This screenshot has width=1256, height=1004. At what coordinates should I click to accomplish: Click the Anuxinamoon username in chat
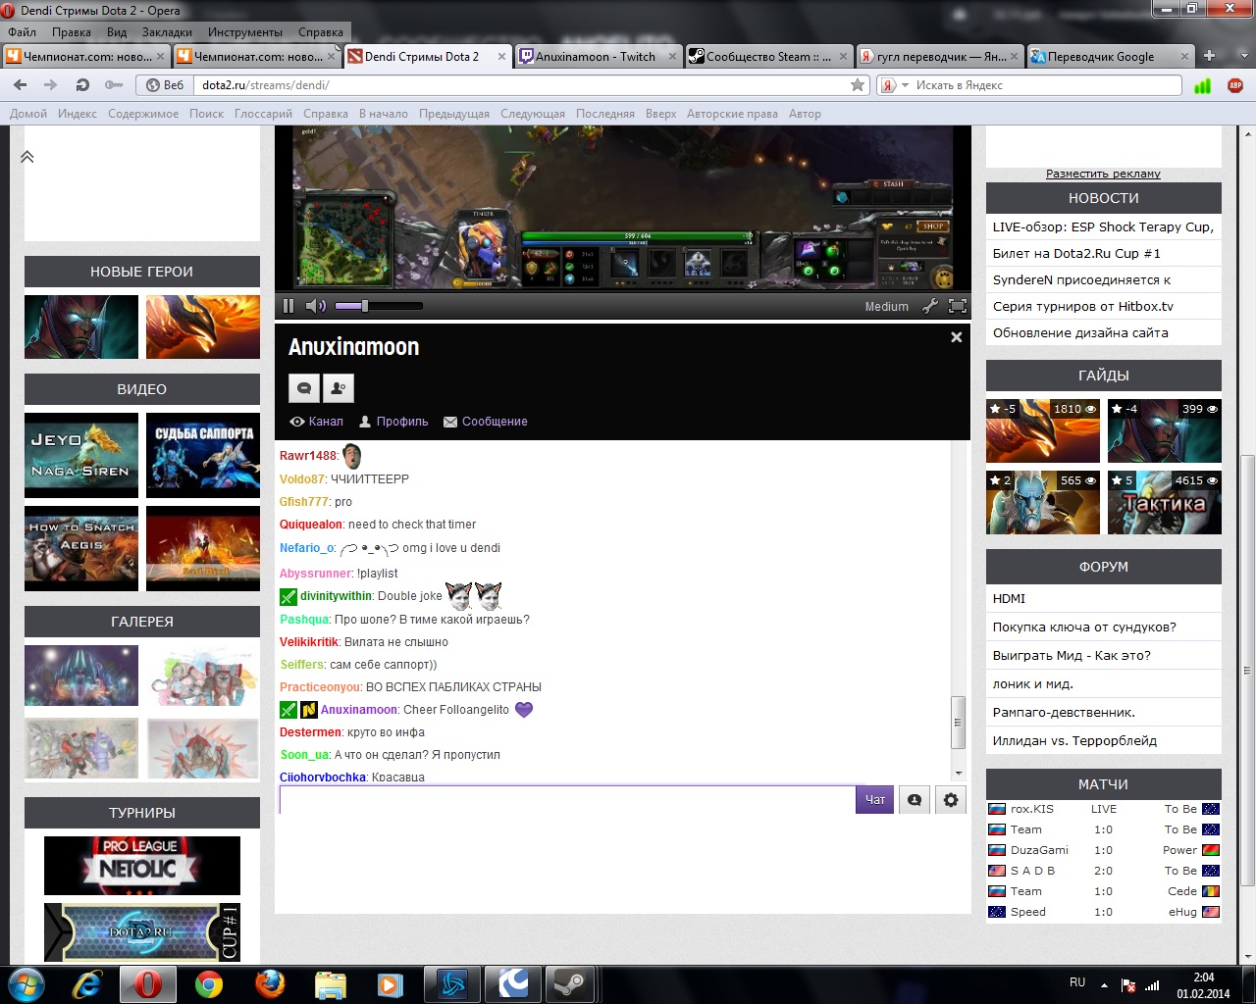click(359, 710)
